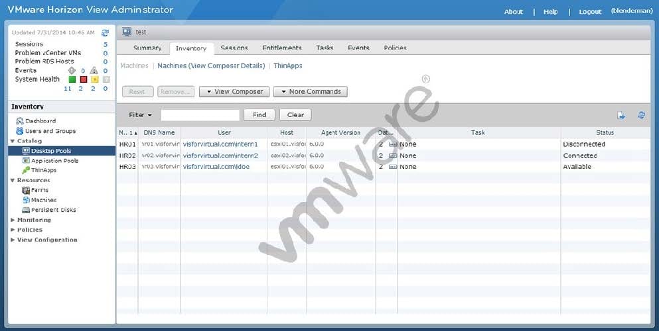The height and width of the screenshot is (331, 659).
Task: Click the yellow System Health status square
Action: (x=94, y=79)
